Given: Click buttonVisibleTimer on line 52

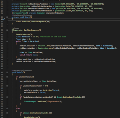Looking at the screenshot, I should (x=29, y=81).
